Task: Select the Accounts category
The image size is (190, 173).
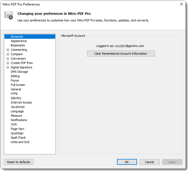Action: [30, 37]
